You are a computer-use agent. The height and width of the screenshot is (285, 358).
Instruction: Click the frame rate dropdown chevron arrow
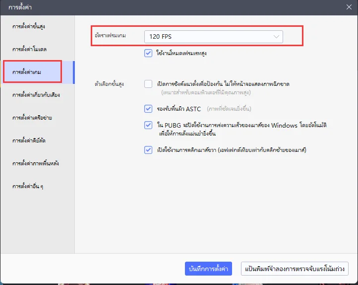(276, 37)
